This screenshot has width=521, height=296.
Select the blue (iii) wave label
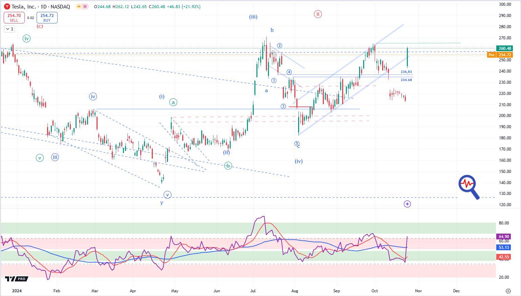[253, 17]
